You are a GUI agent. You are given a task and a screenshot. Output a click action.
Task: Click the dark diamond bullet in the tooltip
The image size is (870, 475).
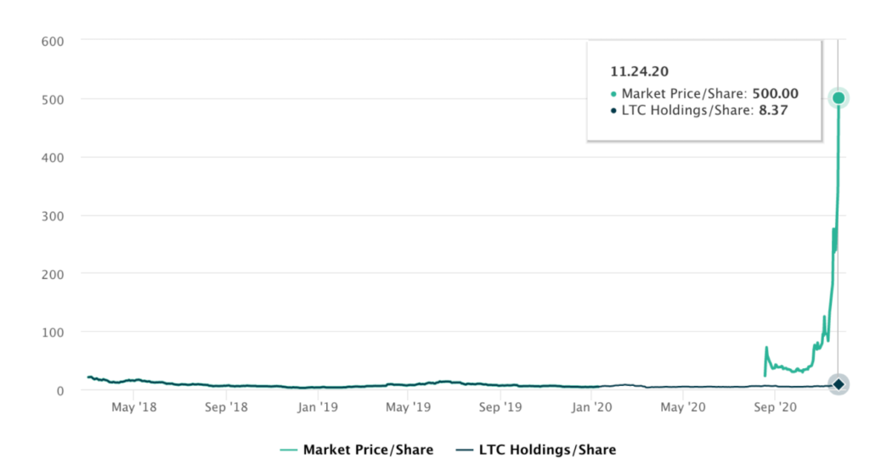(614, 111)
